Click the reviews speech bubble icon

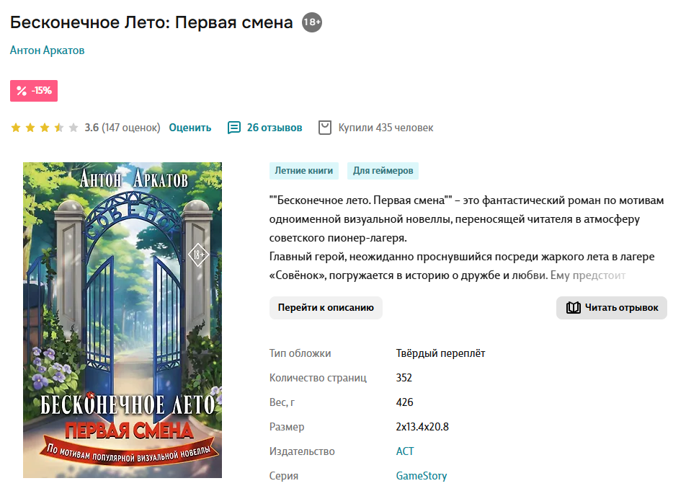pos(234,128)
